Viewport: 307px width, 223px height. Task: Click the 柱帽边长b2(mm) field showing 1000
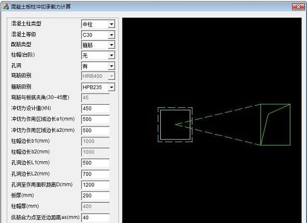[x=95, y=152]
